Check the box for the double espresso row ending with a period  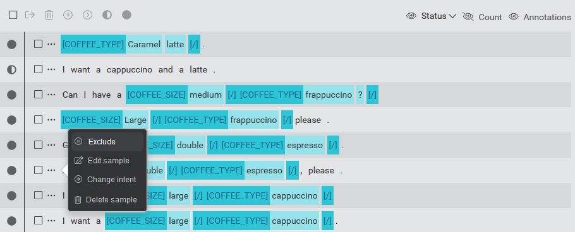(x=38, y=145)
